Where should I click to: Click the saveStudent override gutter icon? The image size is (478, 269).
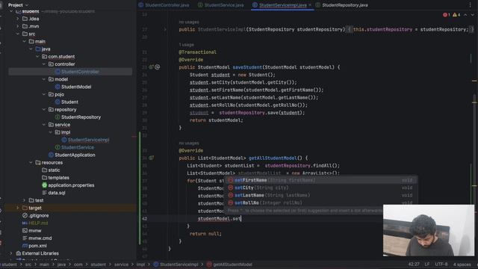(x=151, y=67)
